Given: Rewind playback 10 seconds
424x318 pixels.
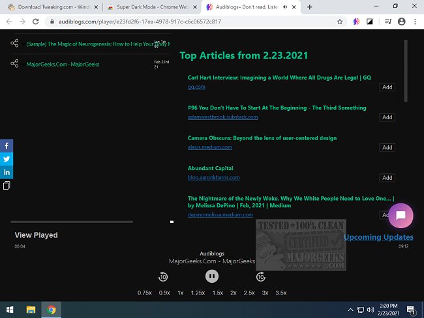Looking at the screenshot, I should click(163, 277).
